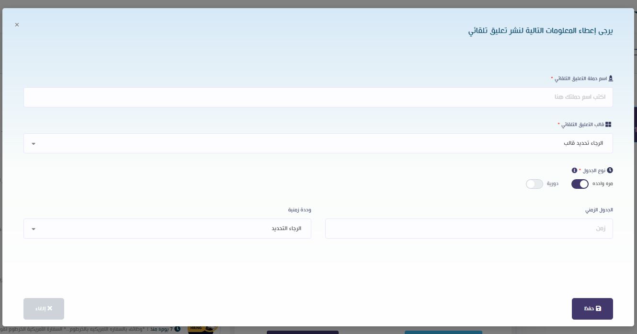Click the مره واحده toggle label
Viewport: 637px width, 334px height.
click(603, 184)
